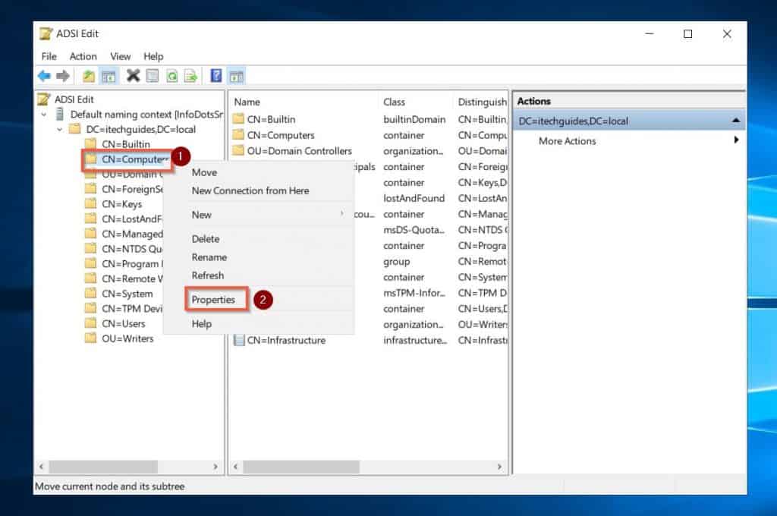Select CN=Computers in the tree

click(135, 159)
